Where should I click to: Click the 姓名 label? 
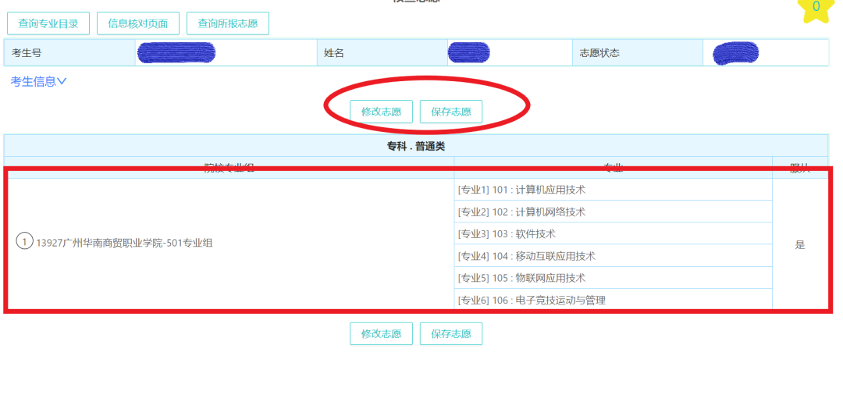(x=334, y=53)
